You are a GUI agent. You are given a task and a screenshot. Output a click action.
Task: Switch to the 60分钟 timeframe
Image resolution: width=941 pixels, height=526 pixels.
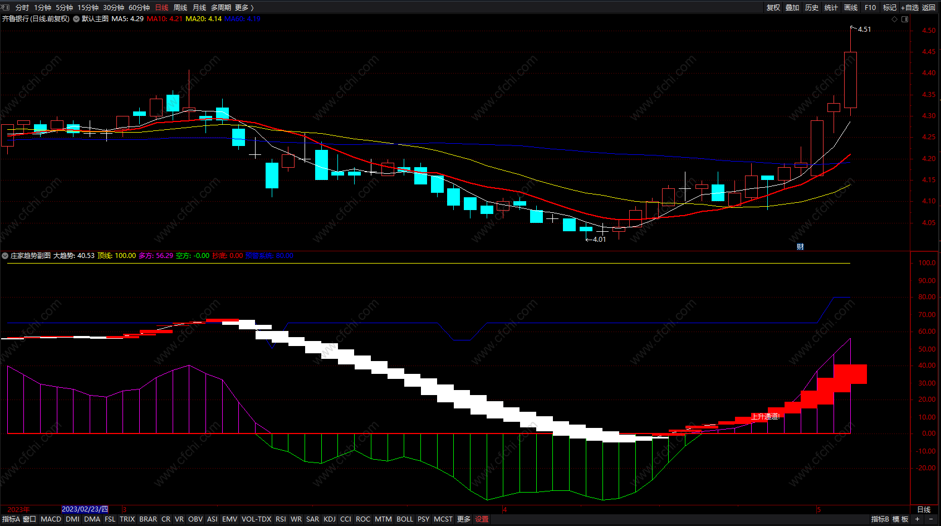[x=139, y=7]
